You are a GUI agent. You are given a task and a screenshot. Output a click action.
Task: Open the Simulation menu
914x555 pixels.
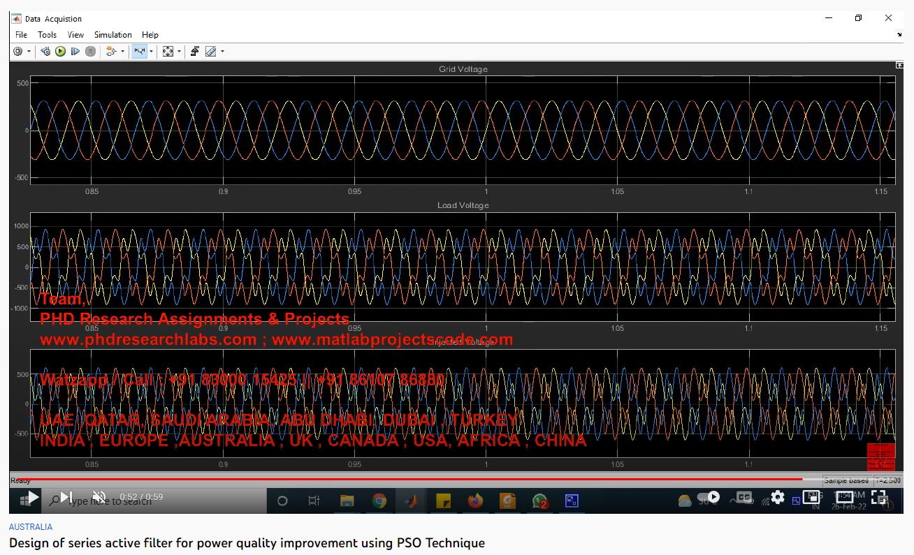[x=113, y=35]
